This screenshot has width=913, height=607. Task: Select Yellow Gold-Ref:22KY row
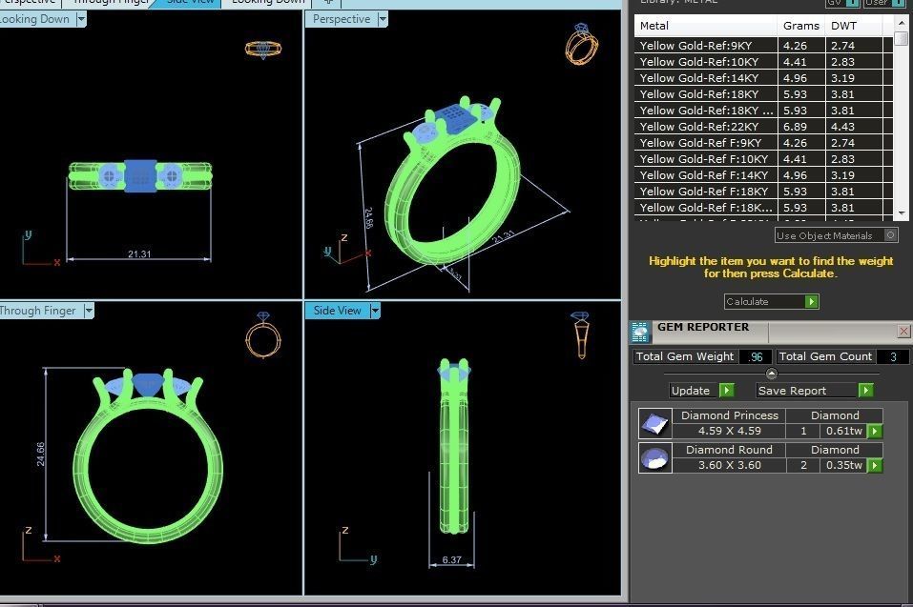click(763, 126)
